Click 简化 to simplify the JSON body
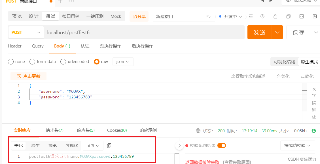This screenshot has width=320, height=164. pyautogui.click(x=307, y=76)
